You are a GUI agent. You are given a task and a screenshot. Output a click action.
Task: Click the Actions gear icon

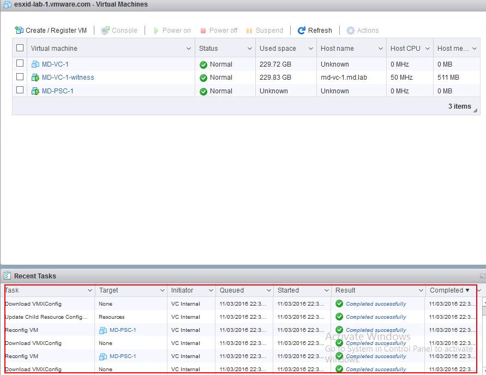(351, 31)
